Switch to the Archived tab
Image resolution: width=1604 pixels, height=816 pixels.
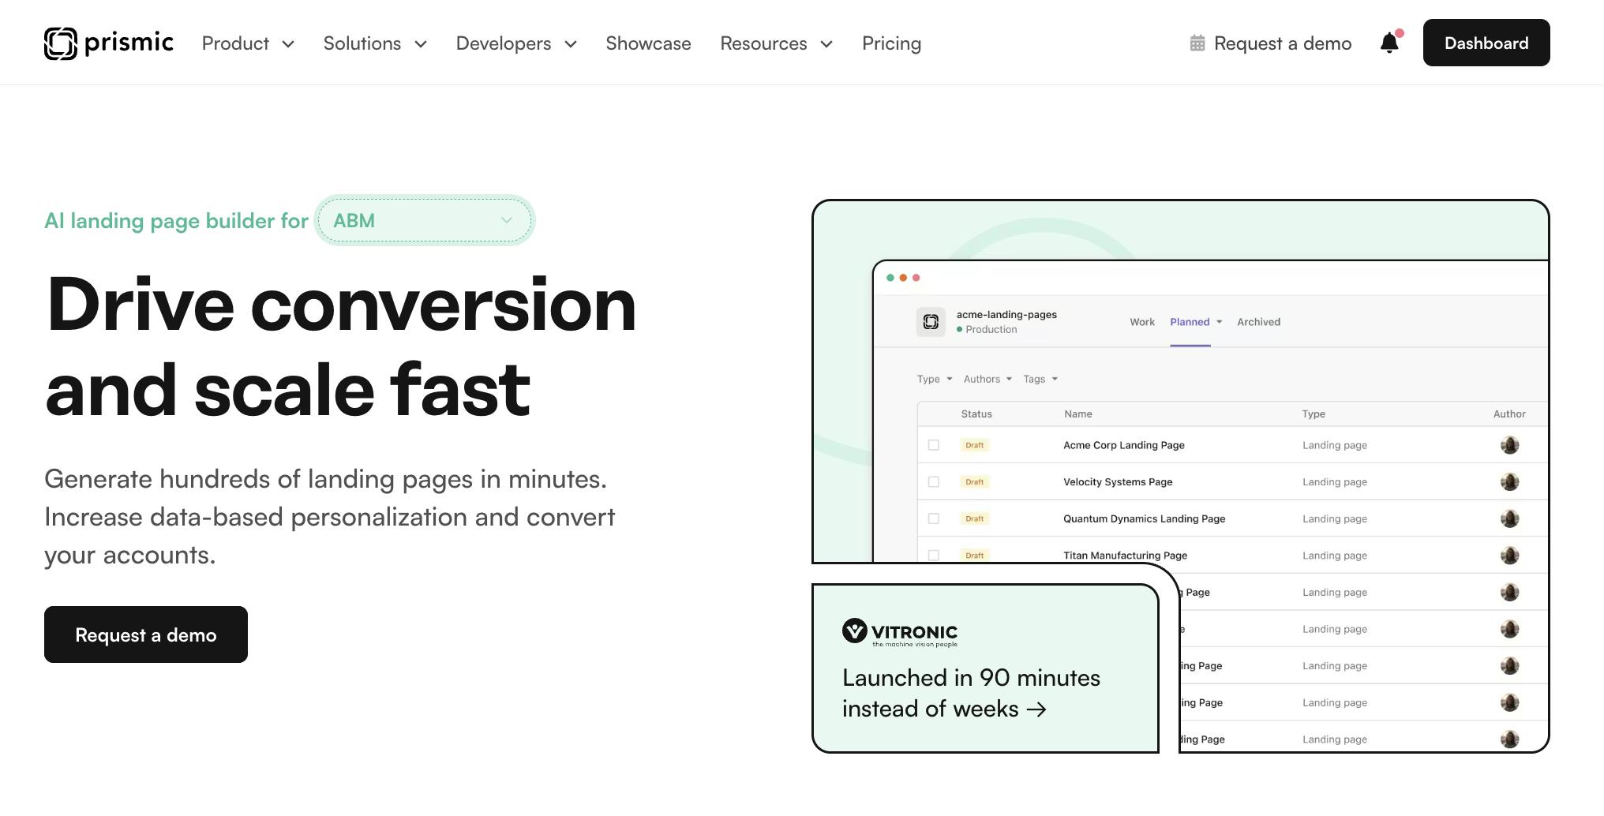coord(1258,321)
